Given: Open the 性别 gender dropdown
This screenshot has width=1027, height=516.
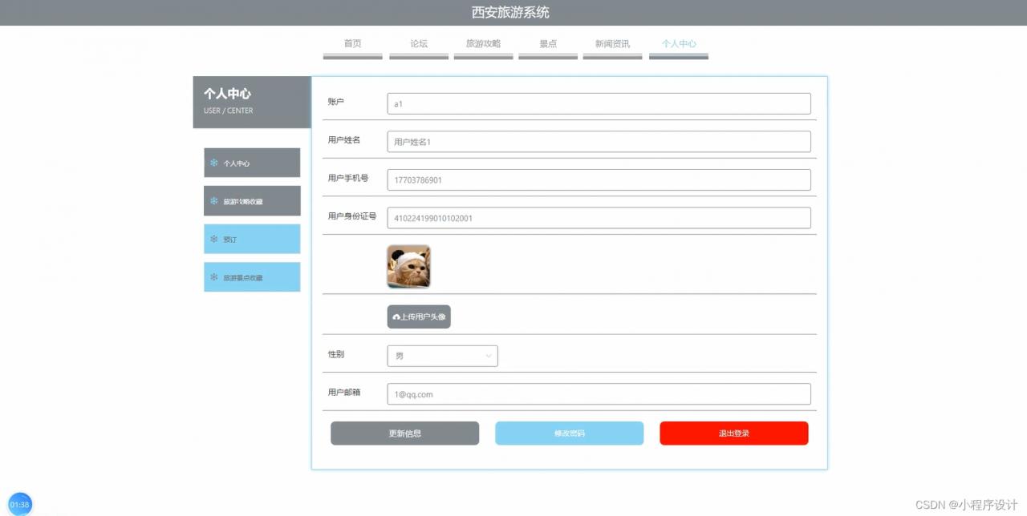Looking at the screenshot, I should (x=442, y=356).
